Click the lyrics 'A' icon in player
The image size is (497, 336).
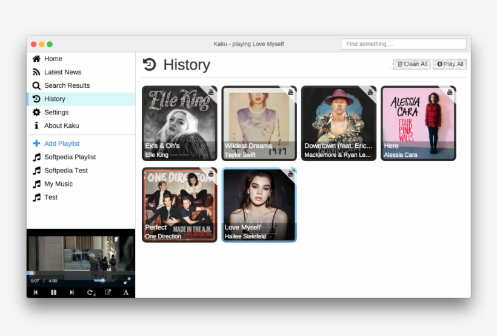[126, 292]
